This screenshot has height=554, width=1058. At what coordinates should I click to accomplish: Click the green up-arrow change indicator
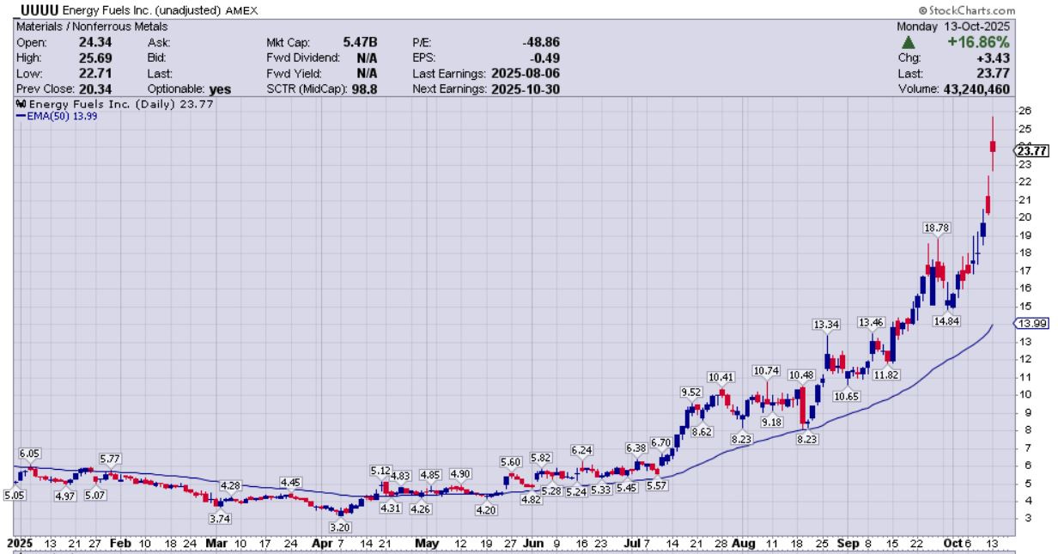(x=907, y=41)
